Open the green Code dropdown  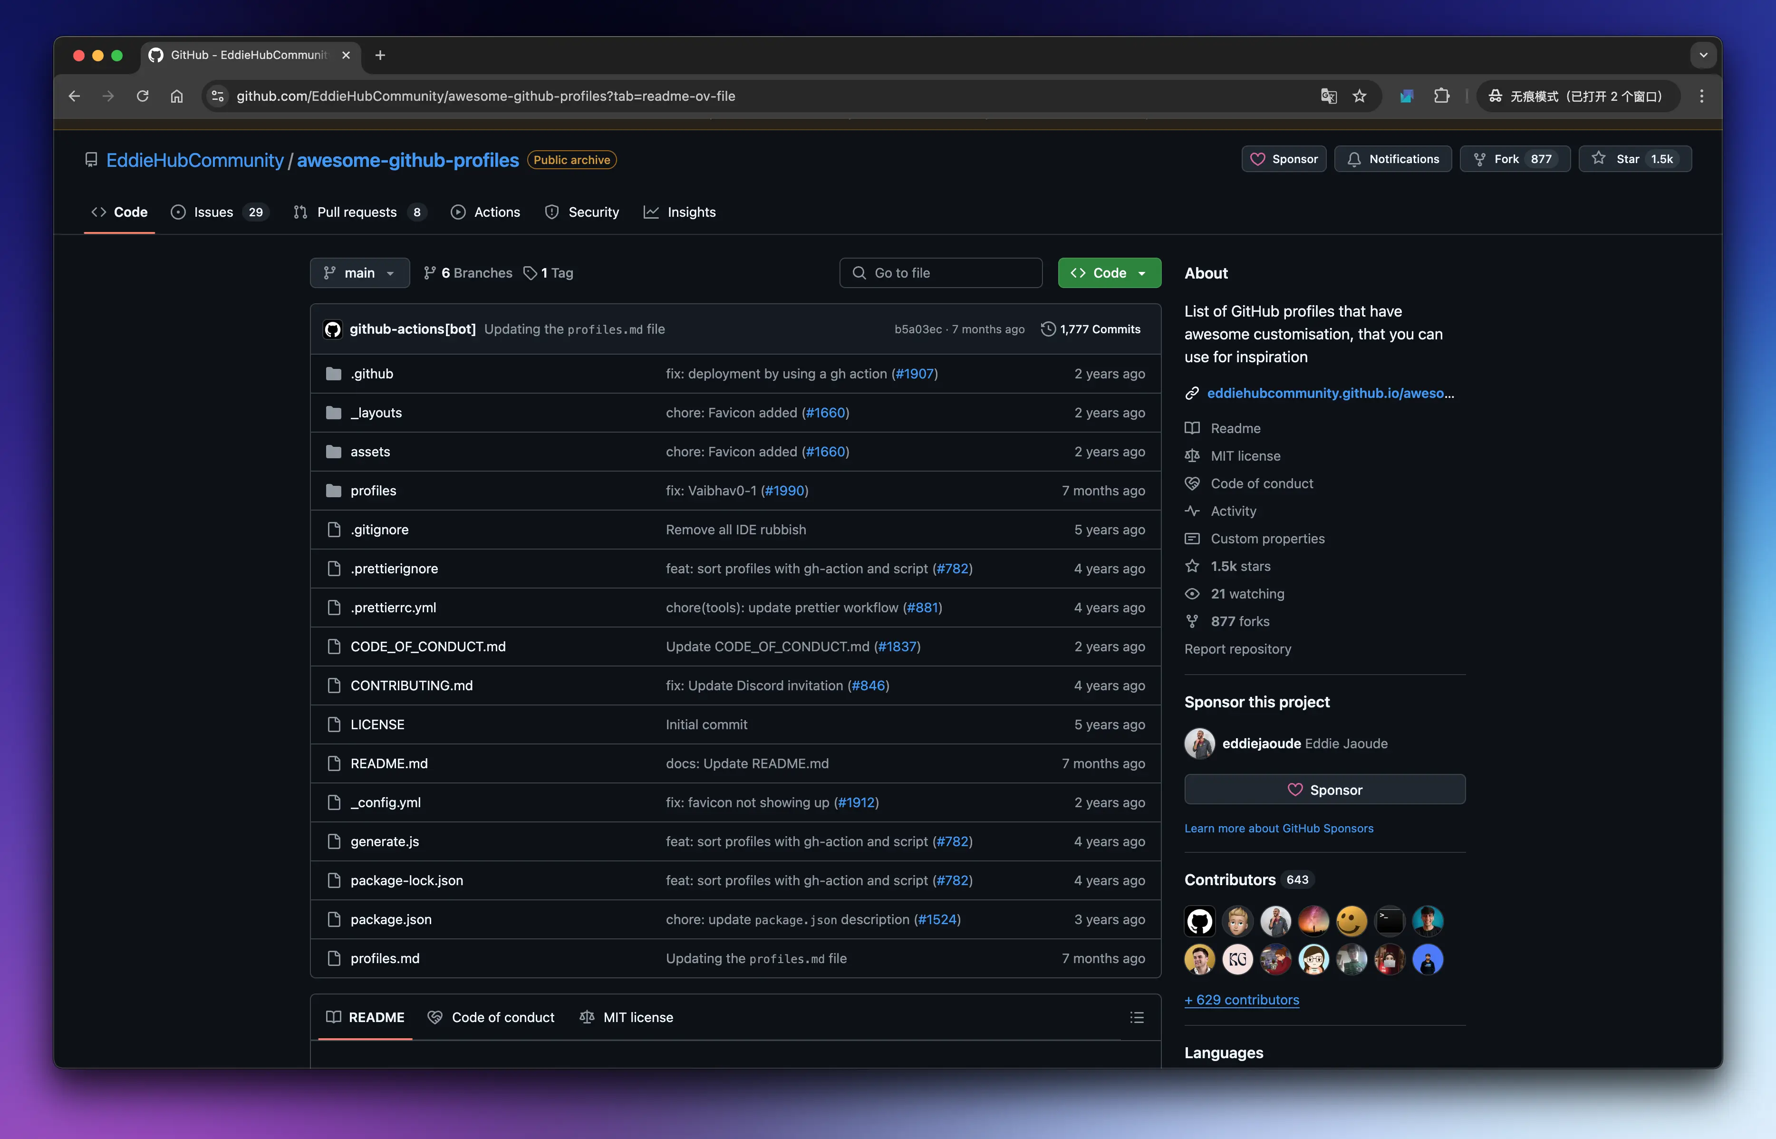point(1109,273)
